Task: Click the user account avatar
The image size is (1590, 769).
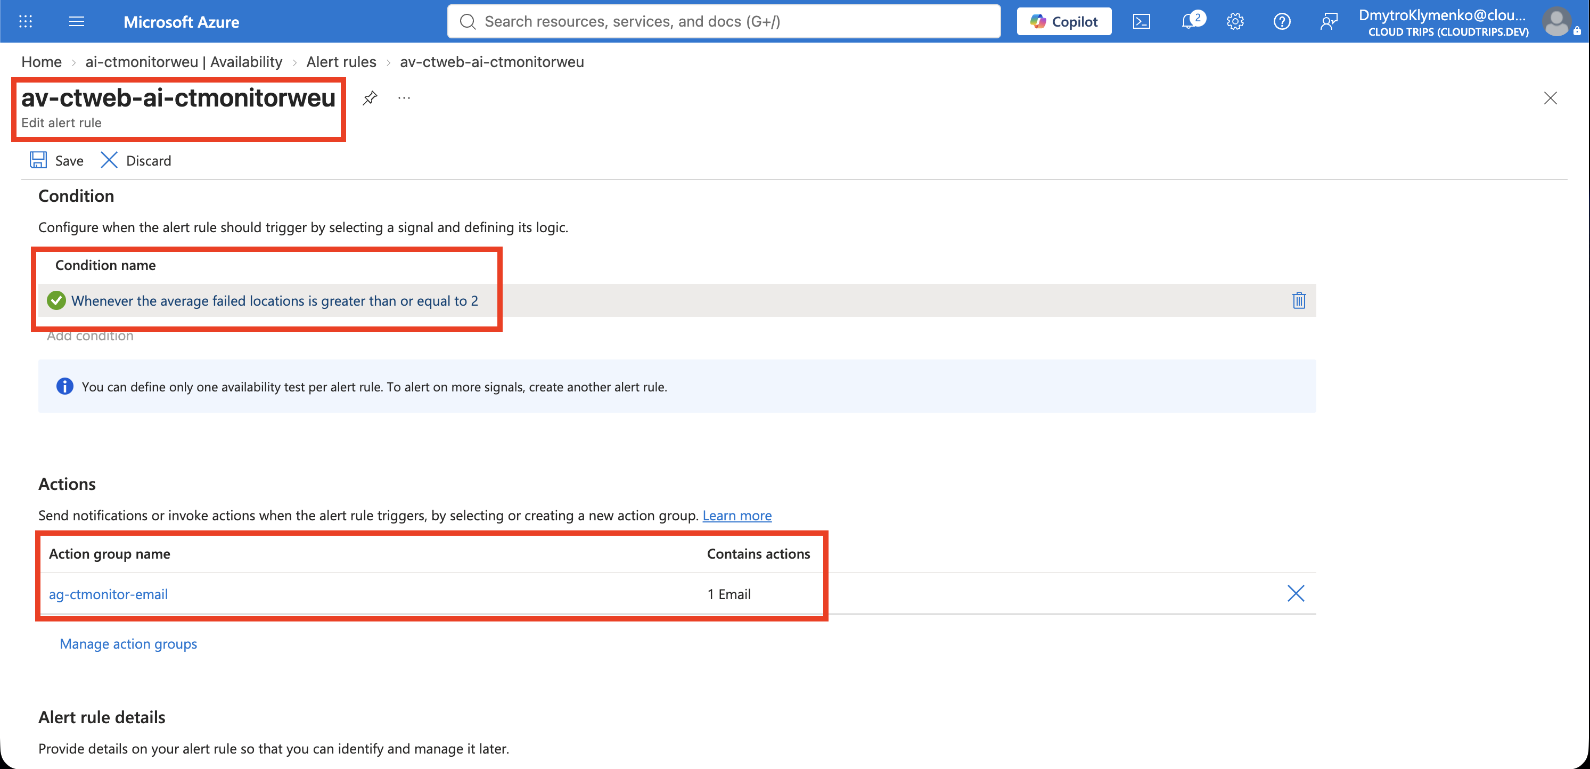Action: click(x=1558, y=22)
